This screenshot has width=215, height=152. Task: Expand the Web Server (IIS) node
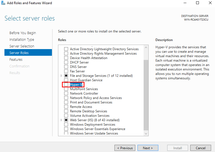click(61, 120)
